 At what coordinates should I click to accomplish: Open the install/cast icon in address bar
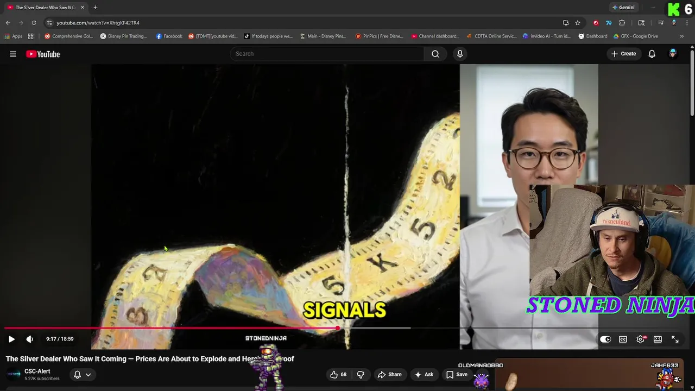pyautogui.click(x=566, y=23)
